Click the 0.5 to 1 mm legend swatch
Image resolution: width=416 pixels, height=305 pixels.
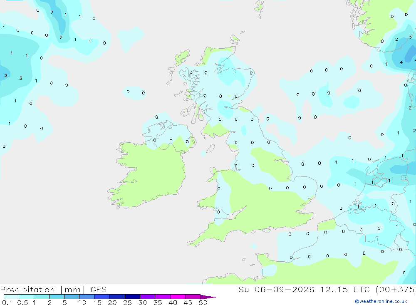tap(27, 297)
